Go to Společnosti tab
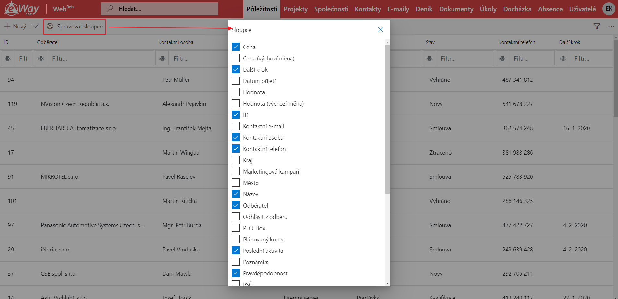 [331, 9]
